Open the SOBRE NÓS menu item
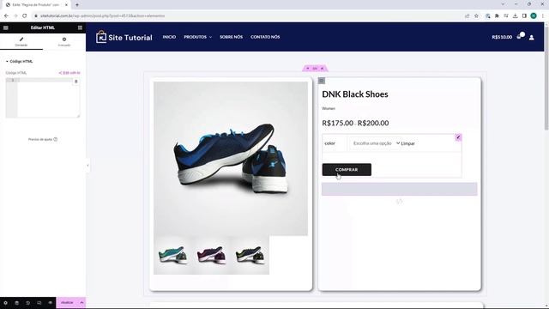Viewport: 549px width, 309px height. tap(231, 37)
